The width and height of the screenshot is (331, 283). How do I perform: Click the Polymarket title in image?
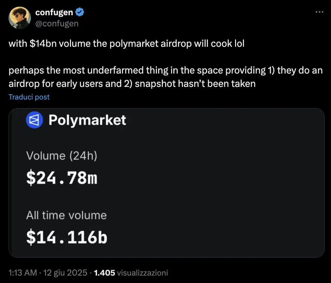pos(87,120)
